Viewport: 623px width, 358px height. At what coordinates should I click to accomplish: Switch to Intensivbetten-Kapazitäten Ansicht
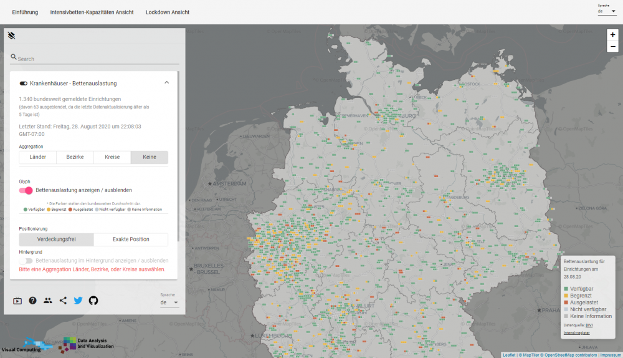point(92,12)
